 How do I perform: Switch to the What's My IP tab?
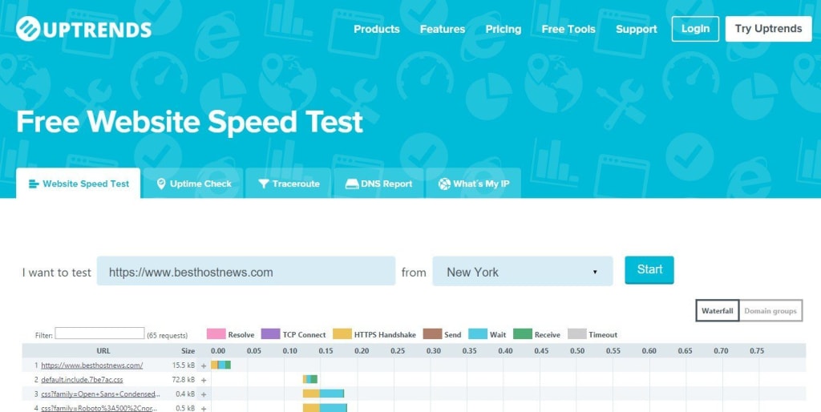(473, 184)
